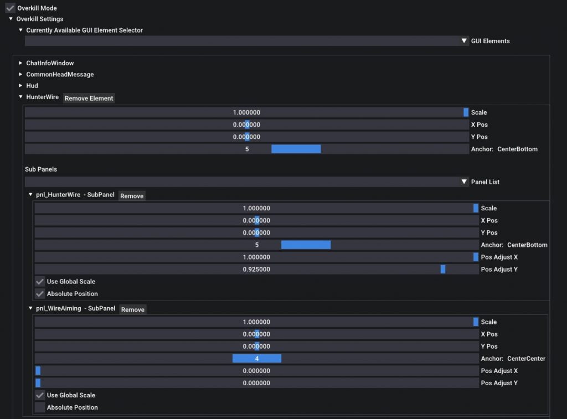
Task: Enable Absolute Position for pnl_WireAiming
Action: (40, 407)
